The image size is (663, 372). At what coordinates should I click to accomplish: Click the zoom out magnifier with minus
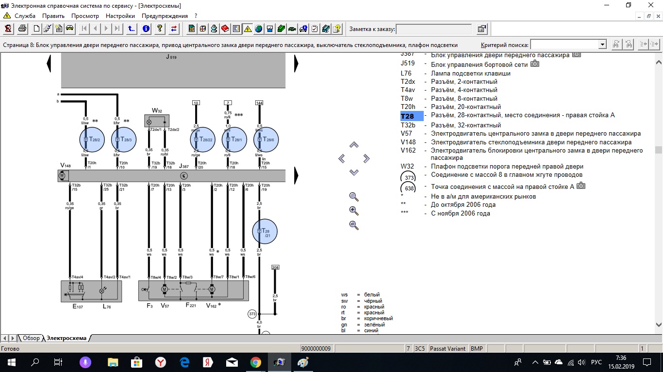point(354,225)
